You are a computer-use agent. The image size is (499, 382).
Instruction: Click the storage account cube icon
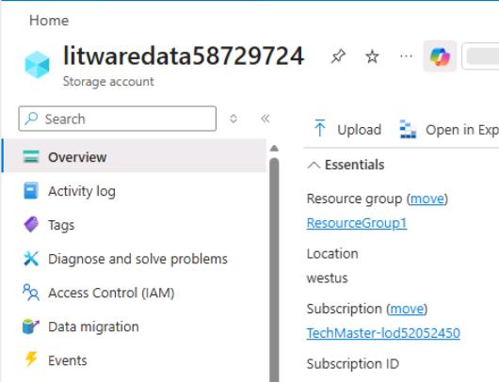tap(38, 65)
